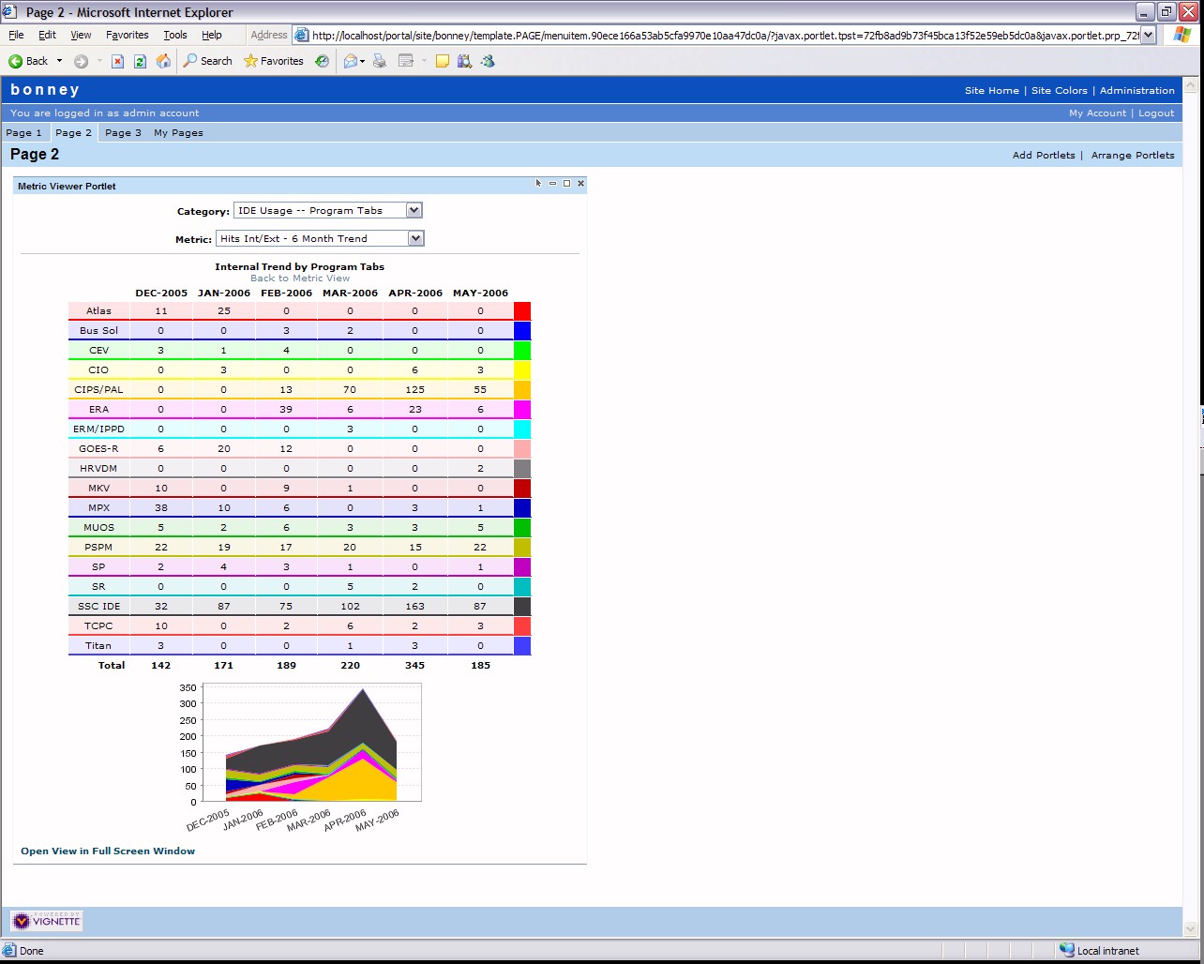This screenshot has width=1204, height=964.
Task: Click the Refresh page icon in toolbar
Action: click(x=140, y=61)
